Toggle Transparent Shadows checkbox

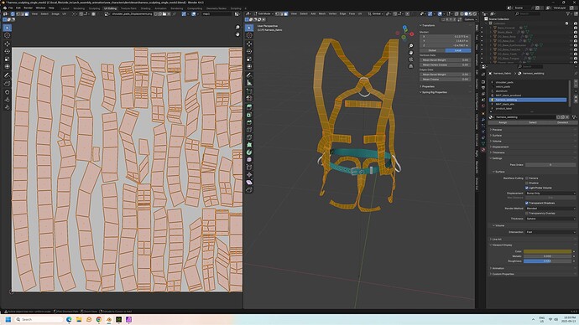coord(527,203)
